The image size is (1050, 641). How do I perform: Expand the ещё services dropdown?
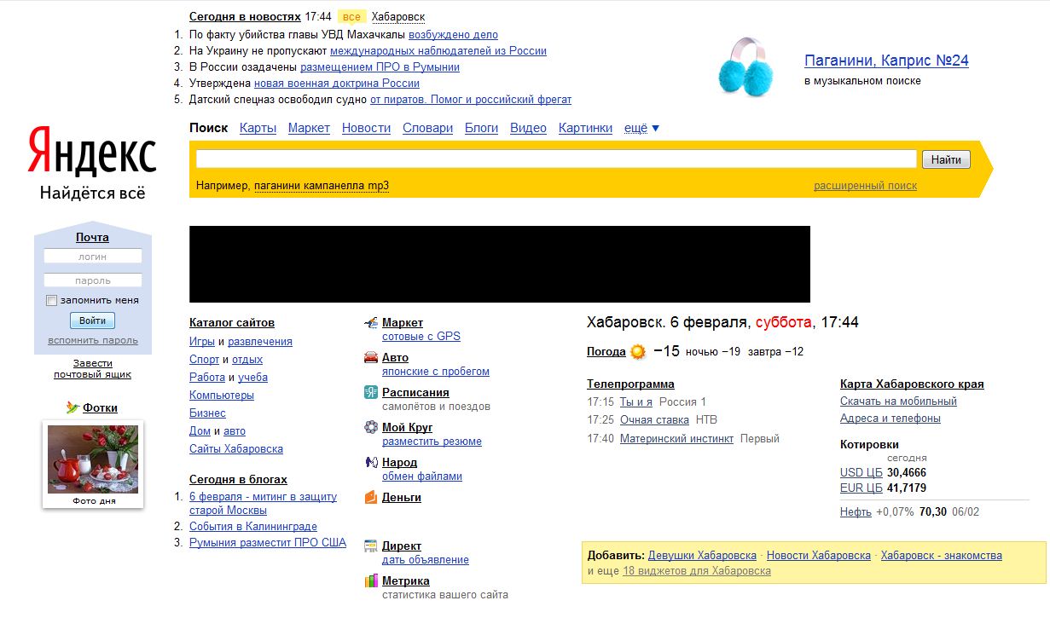641,128
